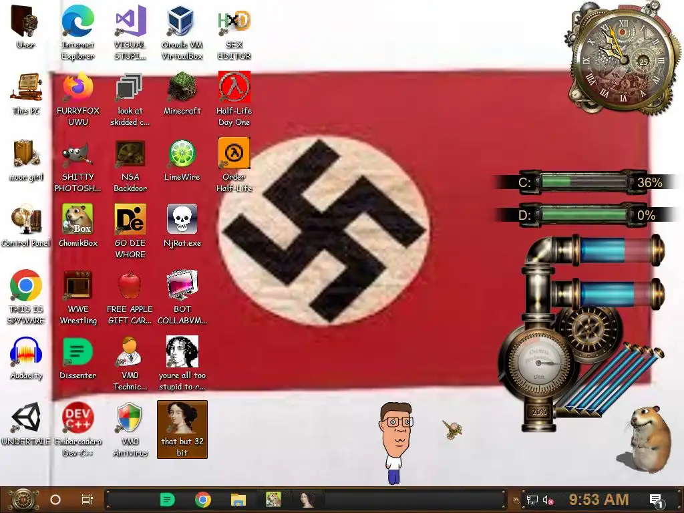Open the NjRat.exe skull icon
The height and width of the screenshot is (513, 684).
[x=182, y=226]
